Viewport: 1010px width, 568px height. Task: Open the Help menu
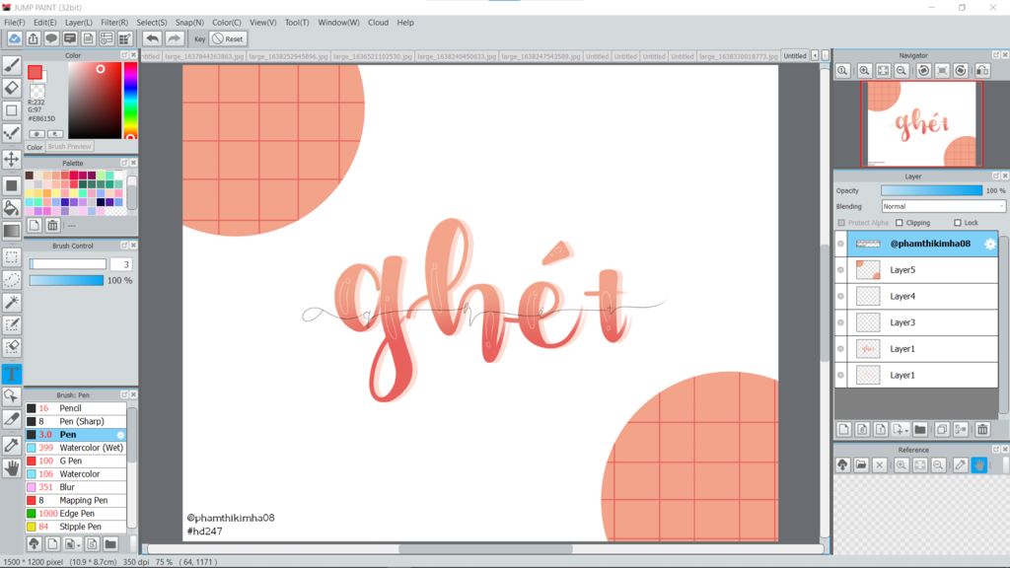pos(405,22)
